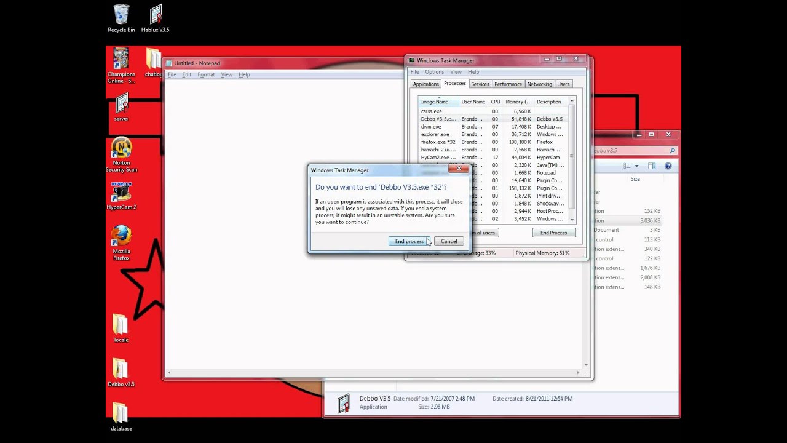Switch to the Networking tab
787x443 pixels.
[x=539, y=84]
